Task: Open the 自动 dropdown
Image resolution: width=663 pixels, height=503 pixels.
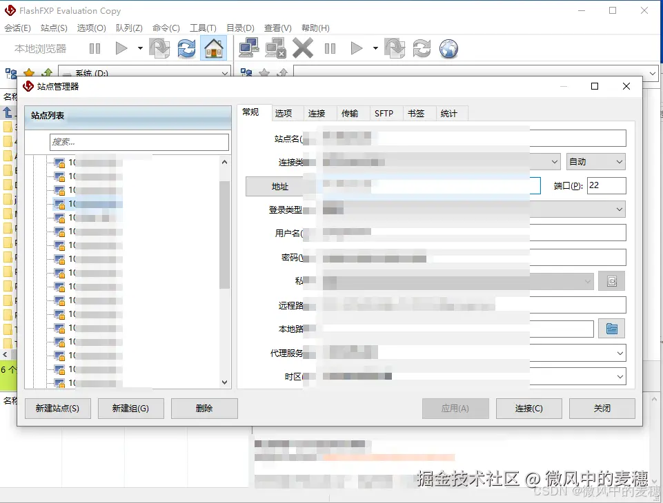Action: 595,162
